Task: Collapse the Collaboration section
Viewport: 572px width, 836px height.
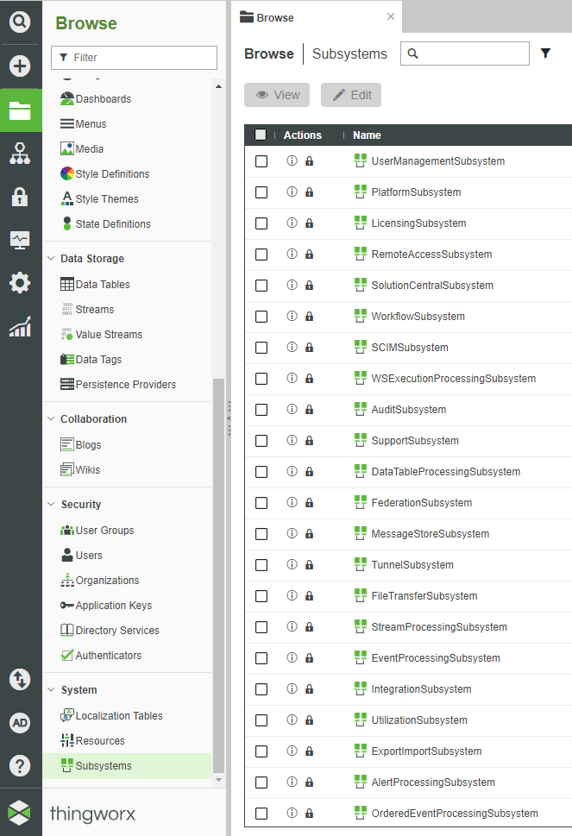Action: coord(50,419)
